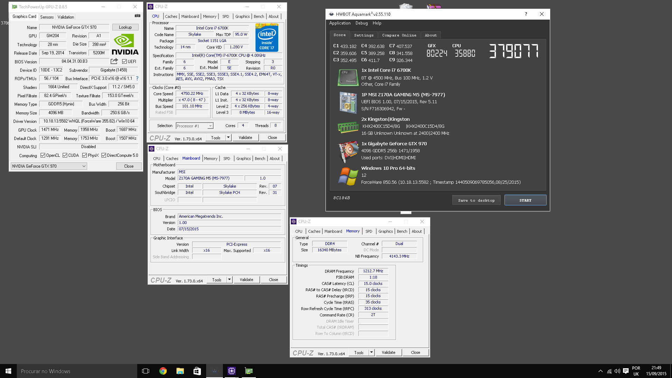Click the CPU icon in Aquamark results
This screenshot has width=672, height=378.
pos(348,77)
